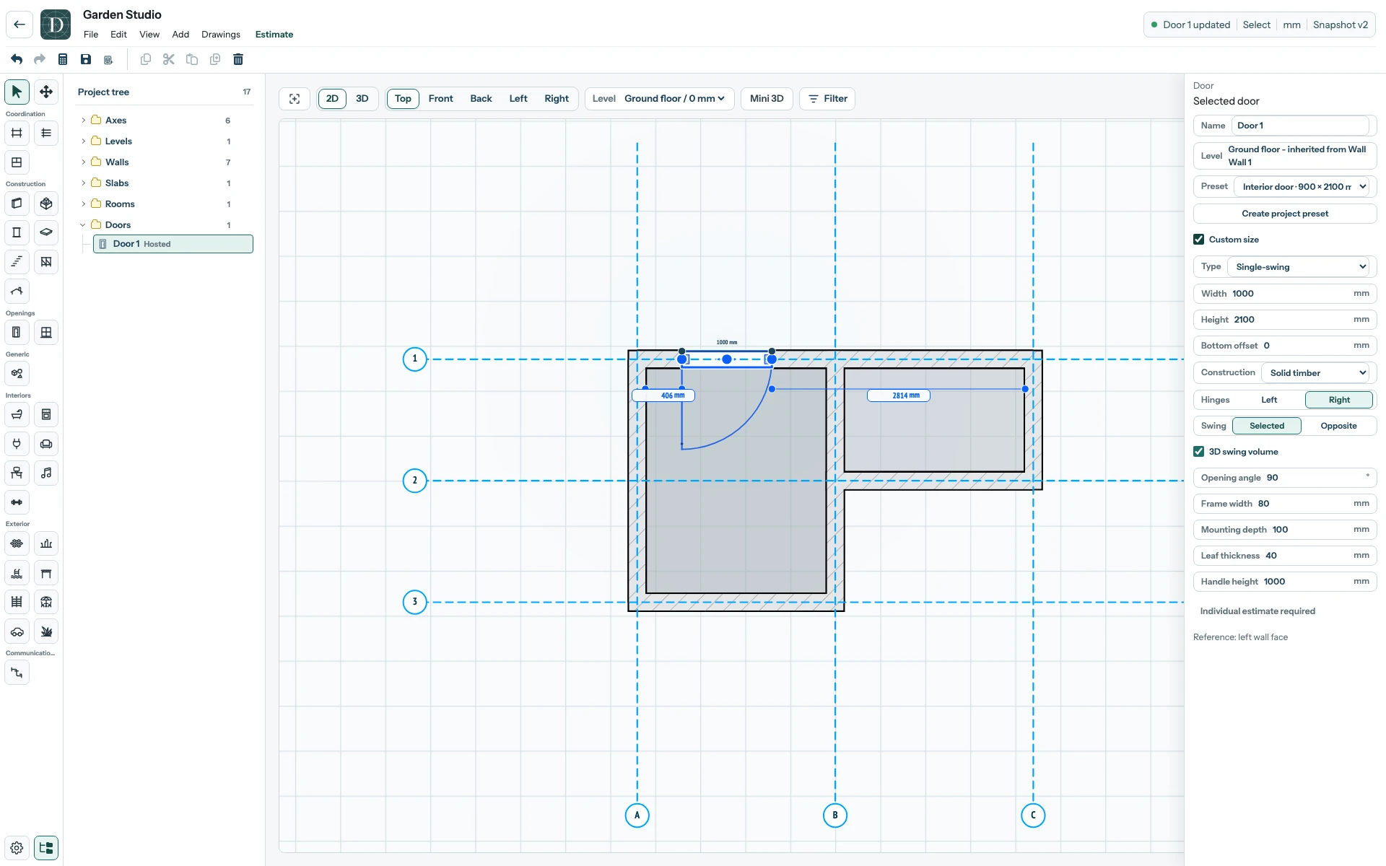This screenshot has width=1386, height=866.
Task: Click the calculator icon in toolbar
Action: [x=63, y=59]
